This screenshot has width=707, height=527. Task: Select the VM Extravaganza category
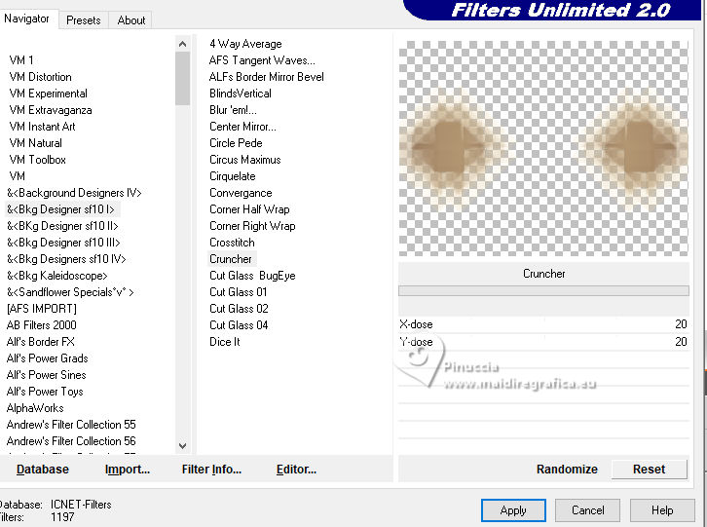(50, 110)
